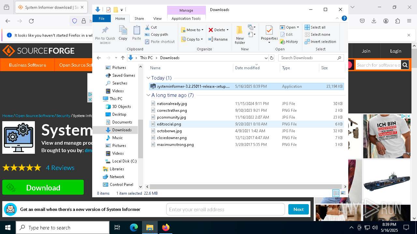Open the Open button dropdown arrow
417x234 pixels.
coord(298,27)
